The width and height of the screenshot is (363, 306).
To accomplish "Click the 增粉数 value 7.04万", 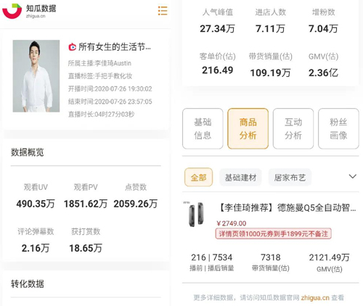I will (x=323, y=28).
